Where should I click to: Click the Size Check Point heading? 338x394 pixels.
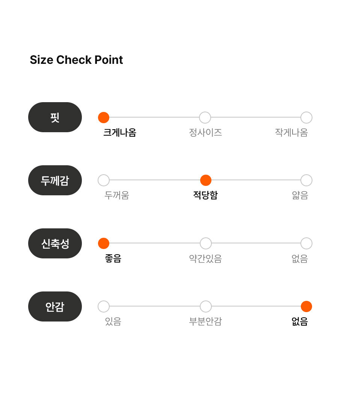tap(76, 60)
